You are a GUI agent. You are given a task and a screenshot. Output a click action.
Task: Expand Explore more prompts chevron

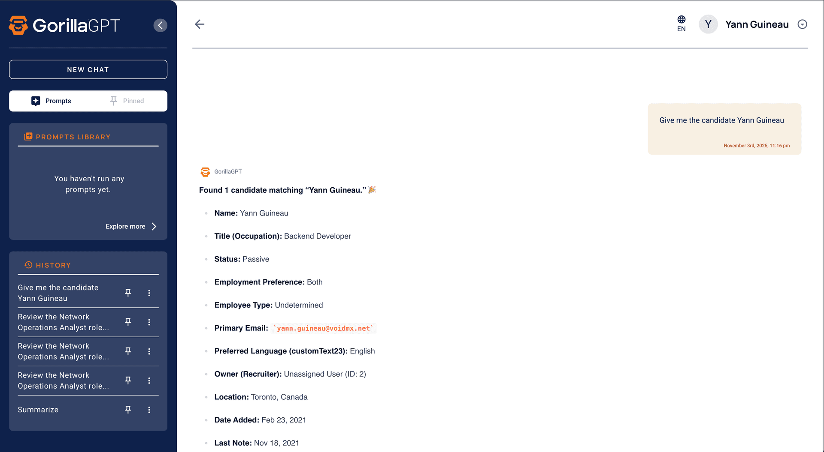(154, 227)
